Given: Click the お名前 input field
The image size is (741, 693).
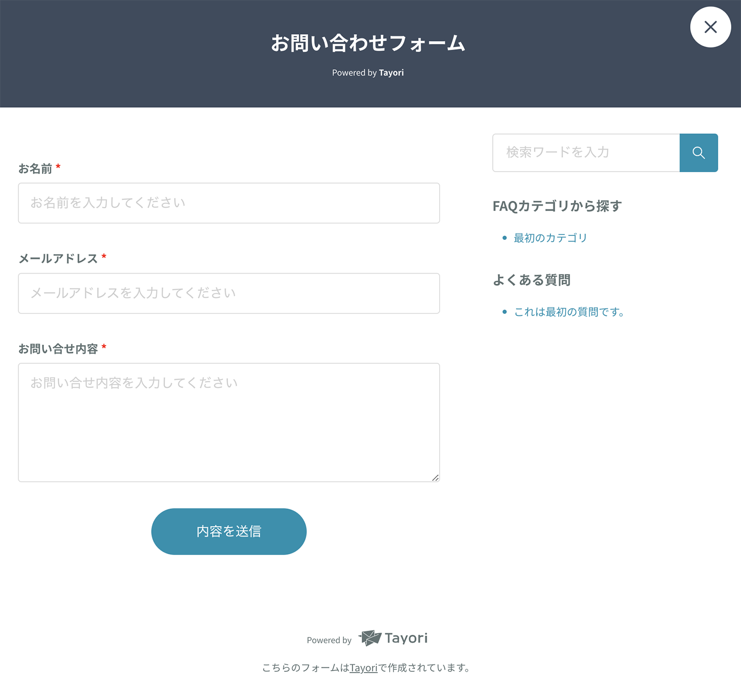Looking at the screenshot, I should [x=229, y=203].
